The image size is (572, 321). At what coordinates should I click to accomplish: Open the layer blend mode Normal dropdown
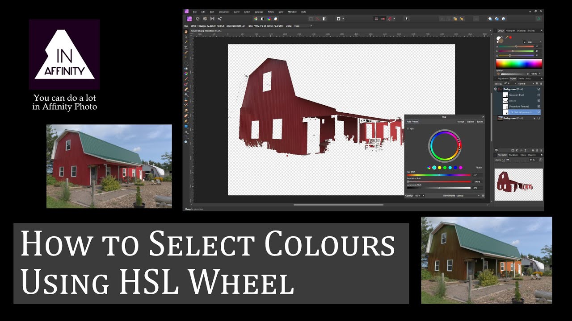[x=526, y=83]
